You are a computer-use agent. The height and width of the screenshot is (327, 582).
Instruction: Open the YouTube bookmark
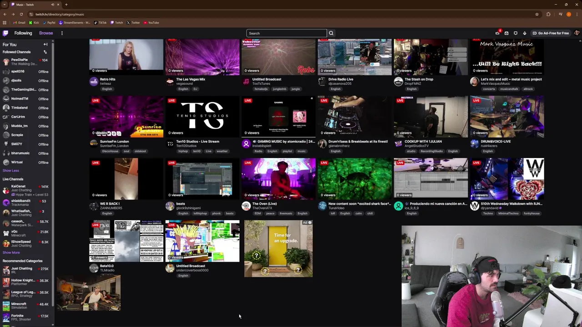pyautogui.click(x=151, y=23)
